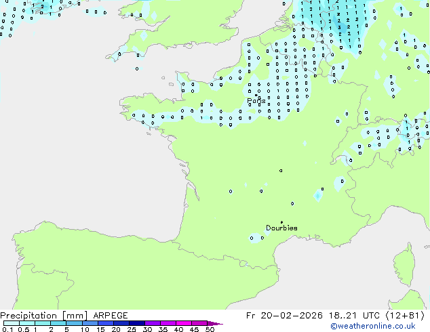Click the 20 legend scale value
Viewport: 430px width, 332px height.
point(116,329)
